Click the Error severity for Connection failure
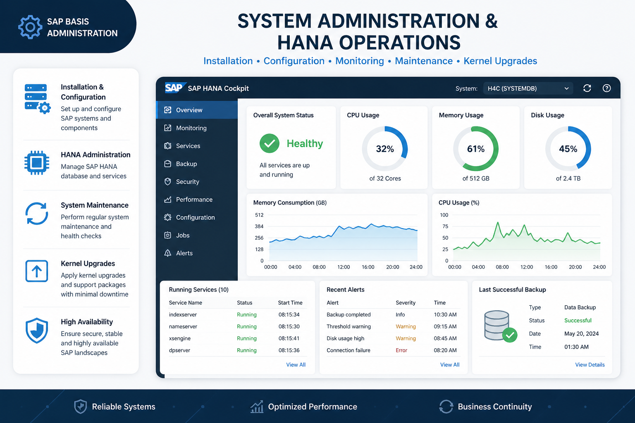Screen dimensions: 635x423 point(401,350)
